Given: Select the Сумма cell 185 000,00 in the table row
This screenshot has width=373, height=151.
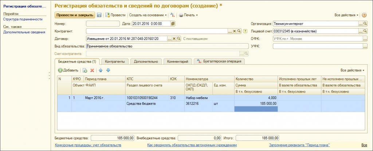Looking at the screenshot, I should [256, 103].
